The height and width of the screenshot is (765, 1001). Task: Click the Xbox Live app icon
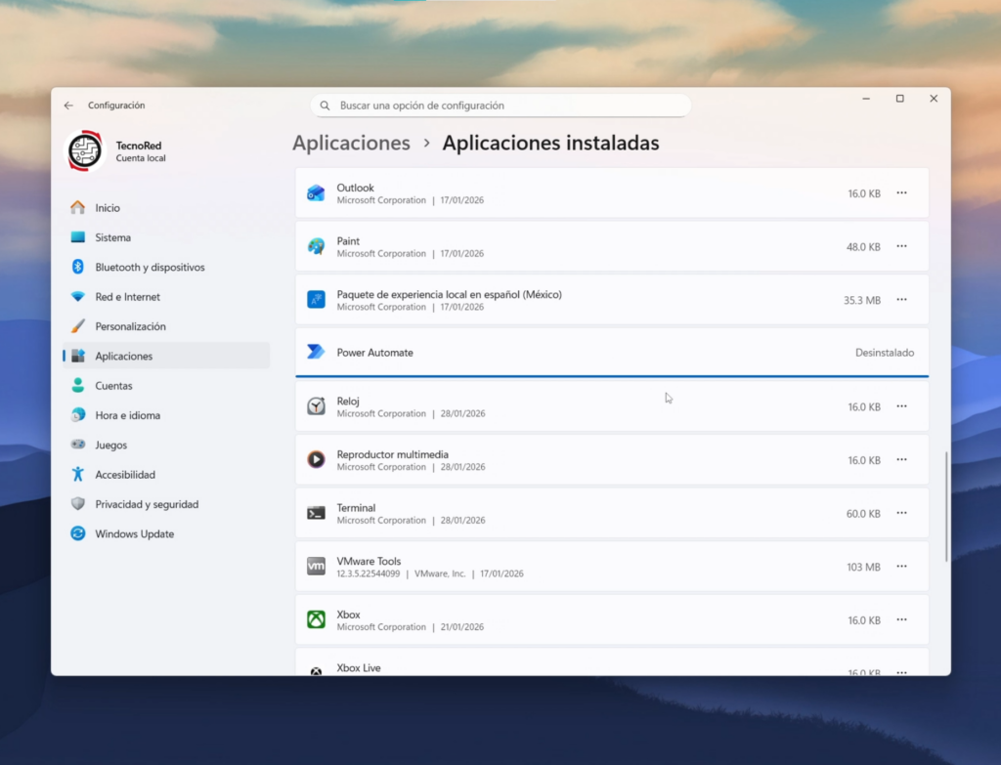click(x=316, y=669)
